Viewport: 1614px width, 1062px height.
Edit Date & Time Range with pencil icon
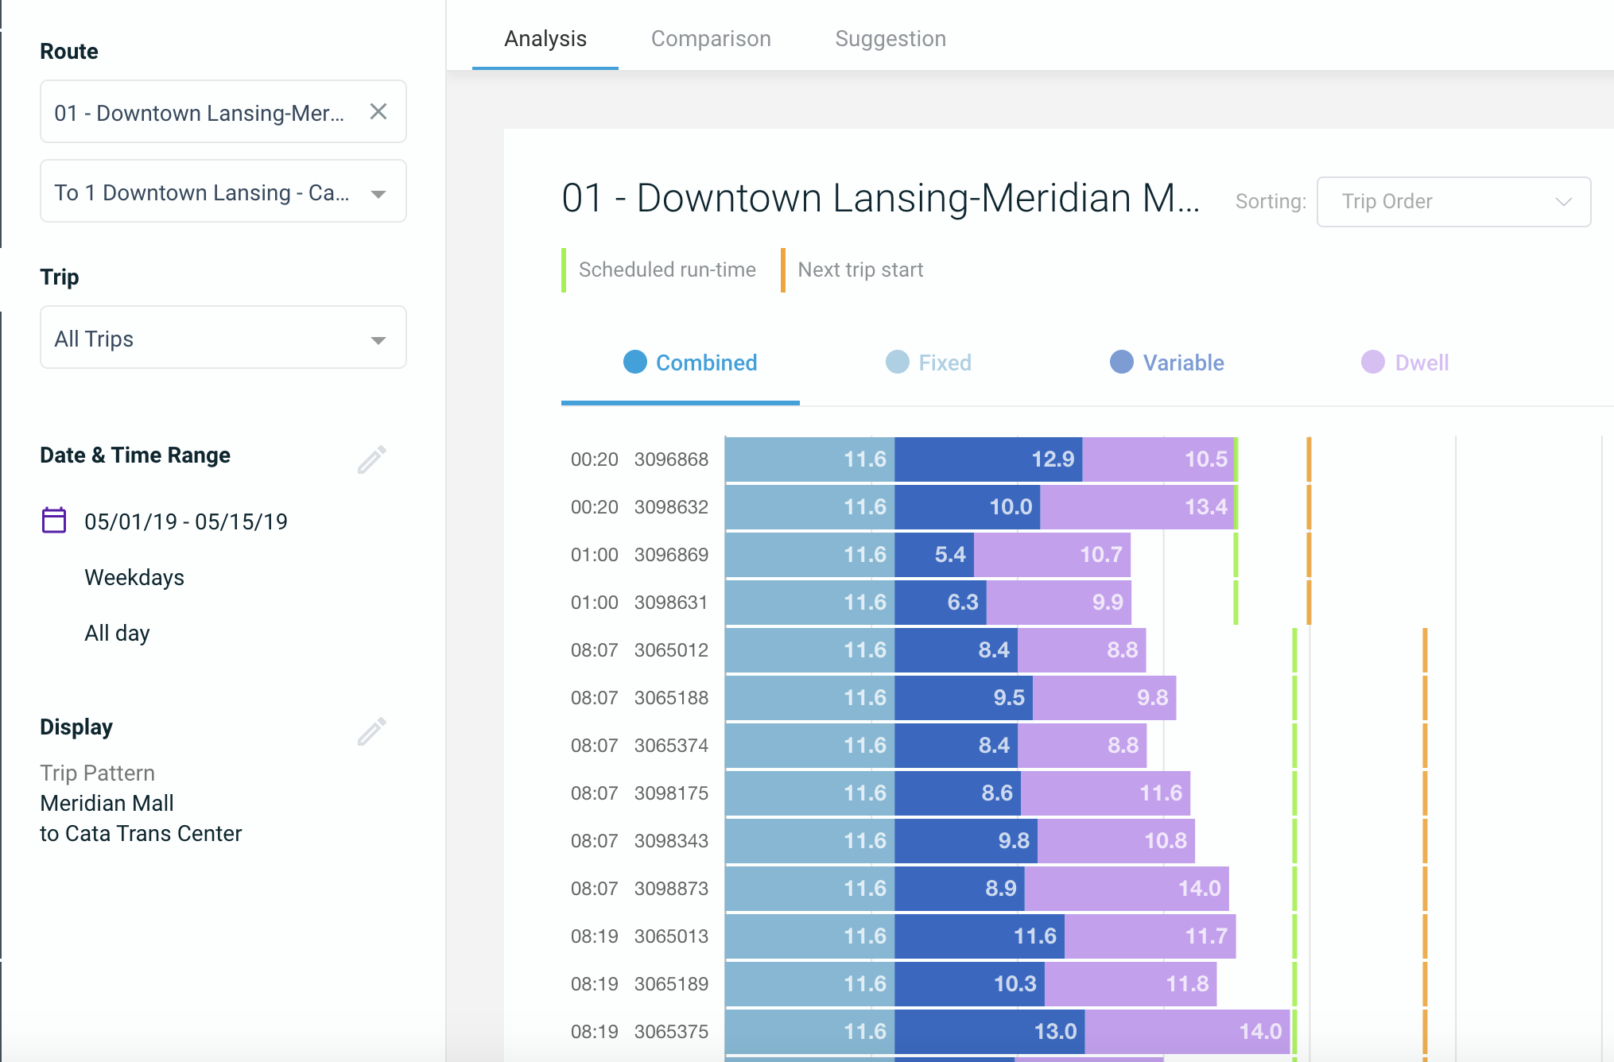tap(371, 459)
